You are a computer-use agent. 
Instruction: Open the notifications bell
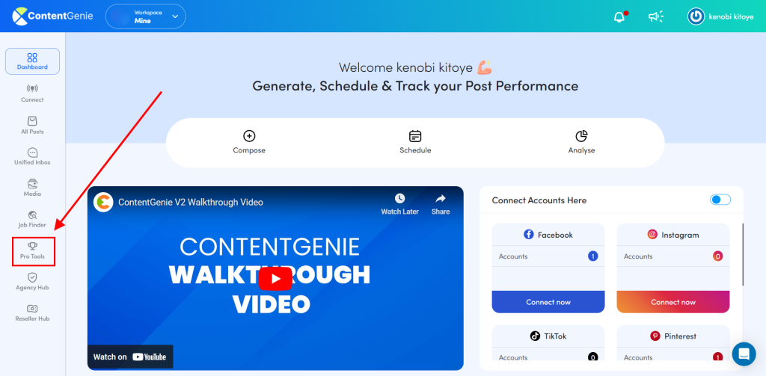(619, 16)
